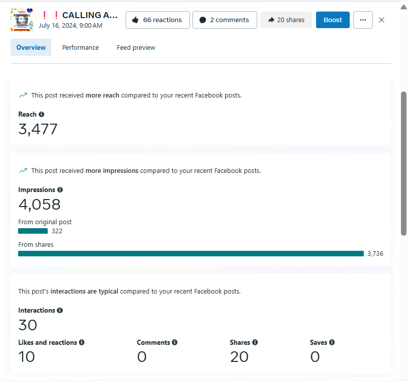The width and height of the screenshot is (408, 381).
Task: Click the more reach trend arrow icon
Action: (x=23, y=95)
